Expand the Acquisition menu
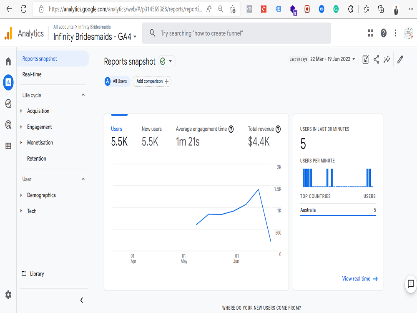The image size is (417, 313). pyautogui.click(x=38, y=111)
